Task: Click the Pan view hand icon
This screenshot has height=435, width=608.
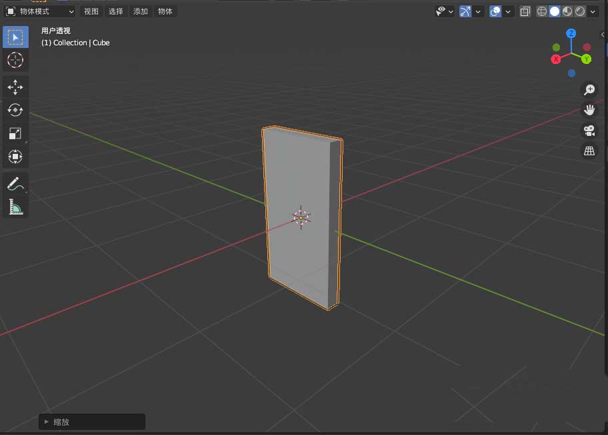Action: (589, 110)
